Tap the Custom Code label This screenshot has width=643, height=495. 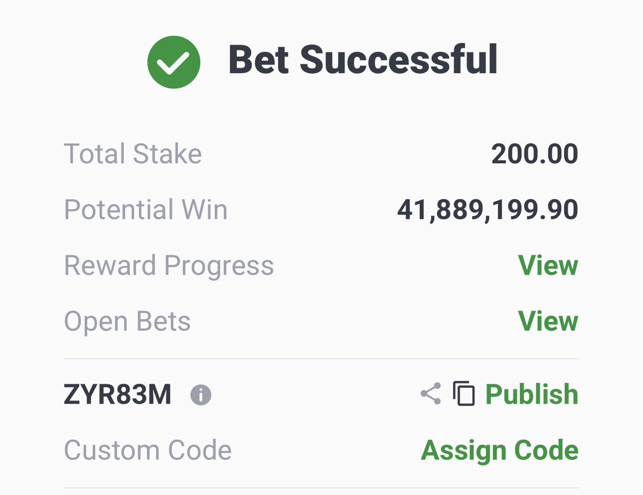[x=148, y=451]
